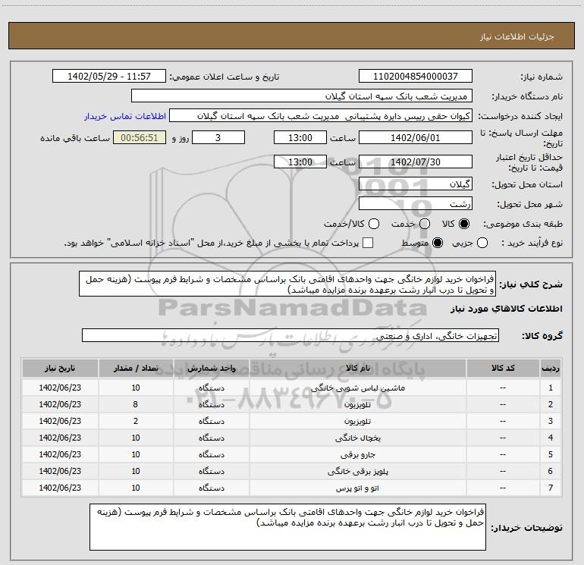Select the کالا radio button

pyautogui.click(x=465, y=224)
